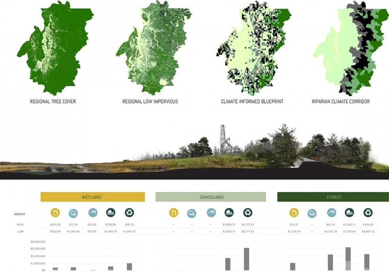Image resolution: width=389 pixels, height=272 pixels.
Task: Select the yellow faucet icon under Grassland
Action: coord(173,213)
